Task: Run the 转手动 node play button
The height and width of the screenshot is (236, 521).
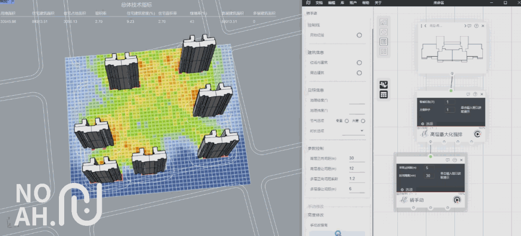Action: click(x=456, y=200)
